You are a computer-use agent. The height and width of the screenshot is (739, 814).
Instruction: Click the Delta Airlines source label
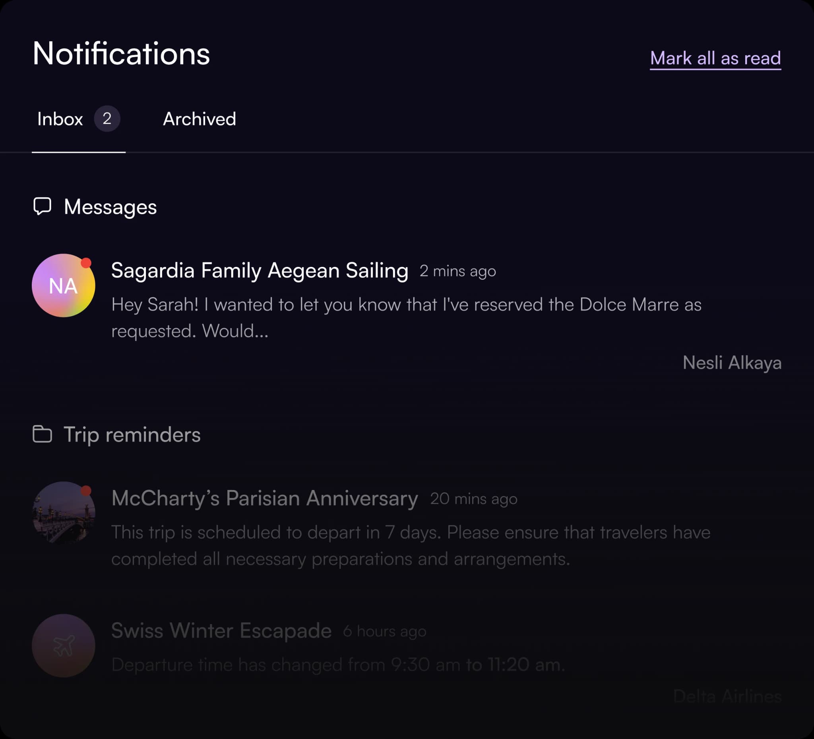pyautogui.click(x=727, y=696)
